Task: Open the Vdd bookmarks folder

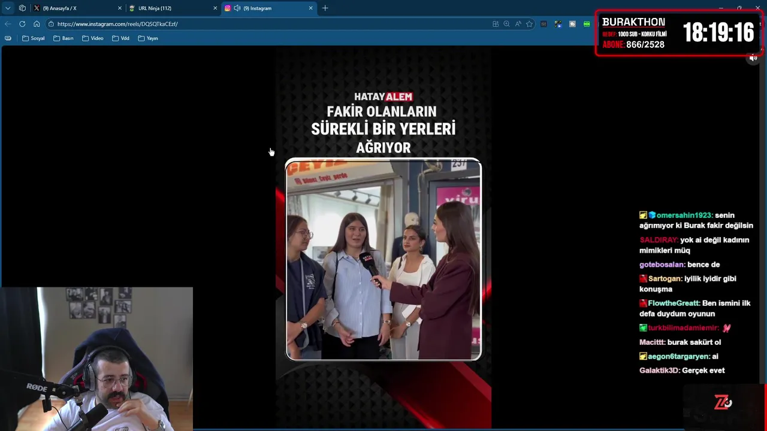Action: (x=120, y=38)
